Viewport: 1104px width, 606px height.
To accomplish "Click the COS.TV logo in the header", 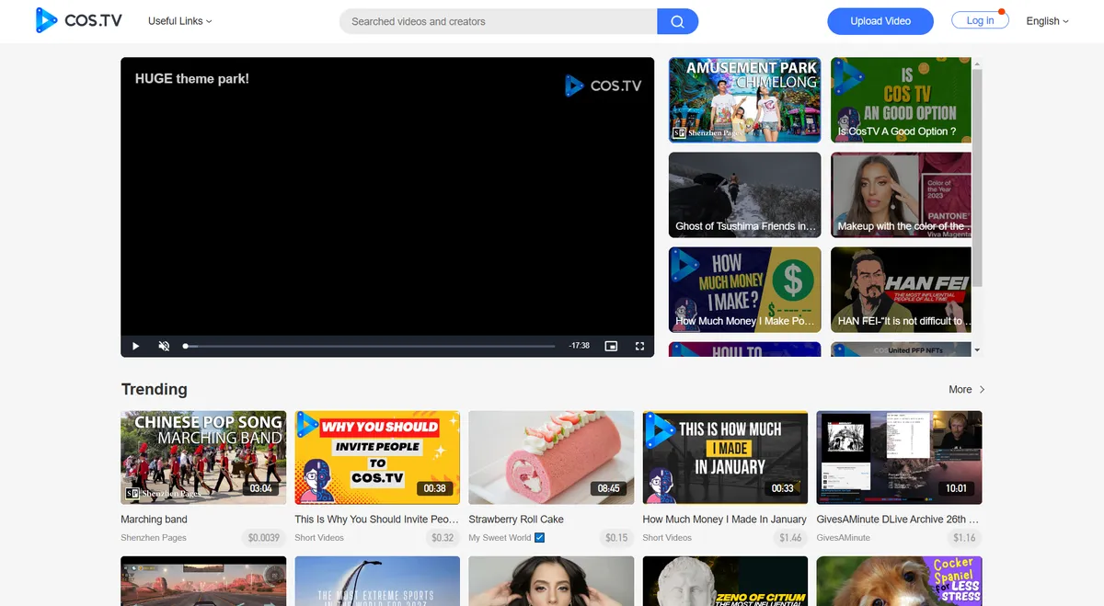I will click(x=78, y=20).
